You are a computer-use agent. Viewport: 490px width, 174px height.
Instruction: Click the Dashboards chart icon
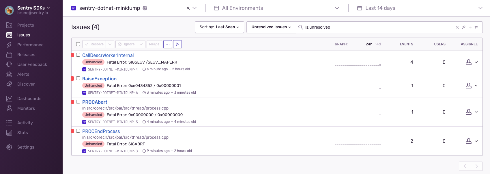point(9,99)
